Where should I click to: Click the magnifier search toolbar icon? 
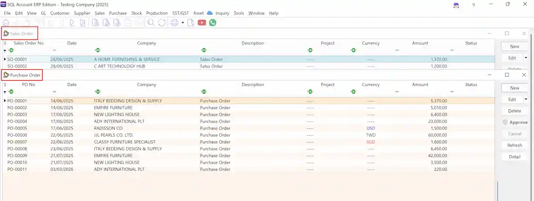[151, 23]
